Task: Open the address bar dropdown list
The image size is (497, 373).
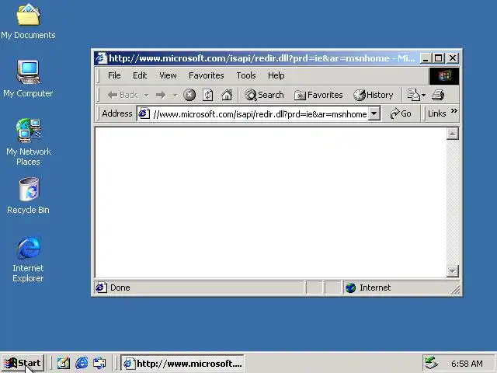Action: [x=374, y=113]
